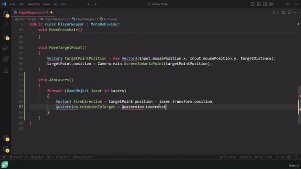Click ports forwarded indicator in status bar
This screenshot has height=169, width=301.
(x=50, y=157)
